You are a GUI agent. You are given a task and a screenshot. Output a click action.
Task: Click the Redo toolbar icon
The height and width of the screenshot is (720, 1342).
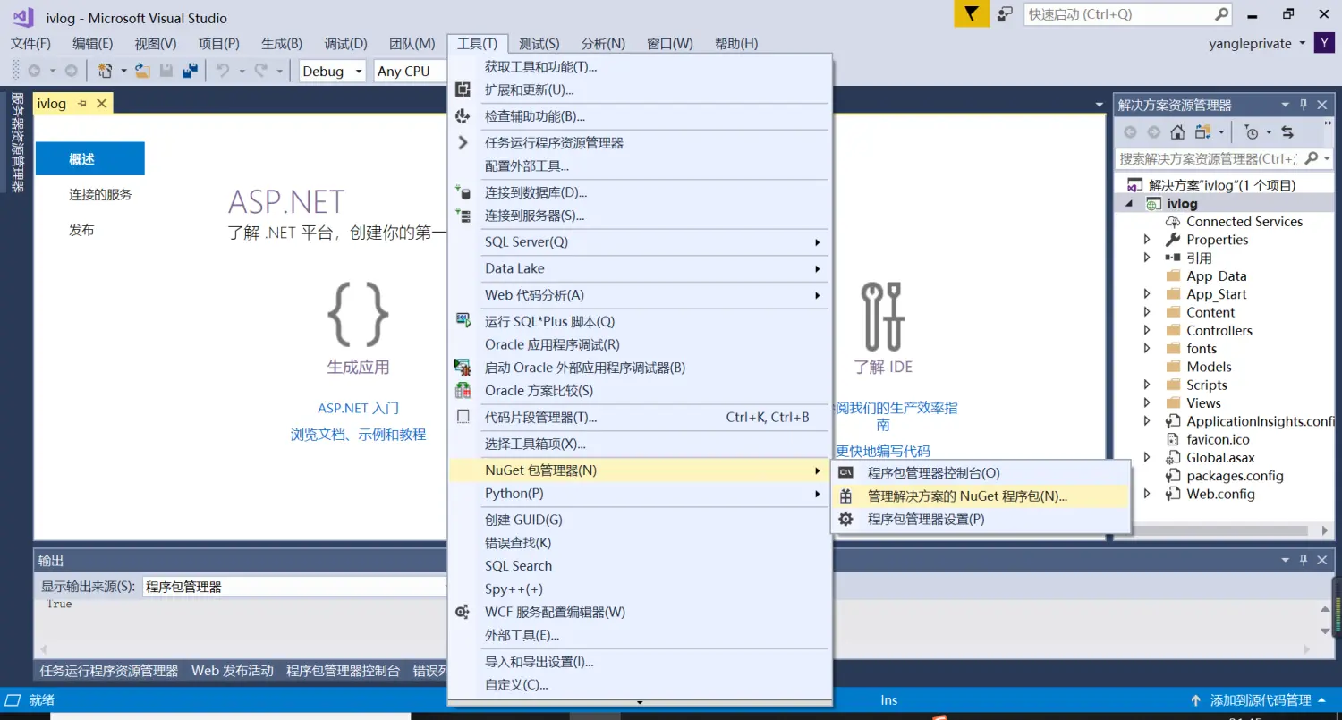click(x=260, y=71)
